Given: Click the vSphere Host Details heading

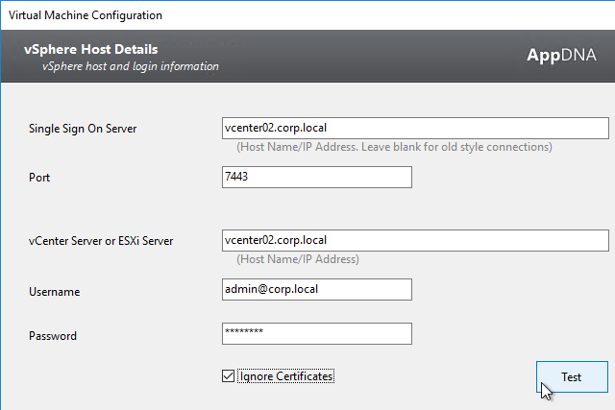Looking at the screenshot, I should click(91, 49).
